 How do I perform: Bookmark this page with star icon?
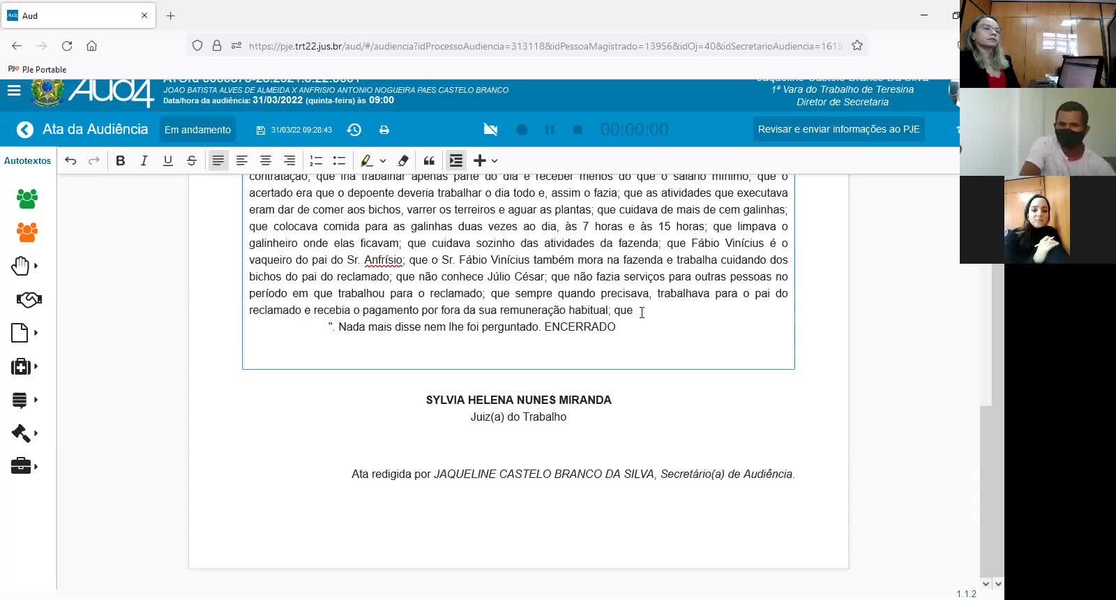pyautogui.click(x=857, y=45)
